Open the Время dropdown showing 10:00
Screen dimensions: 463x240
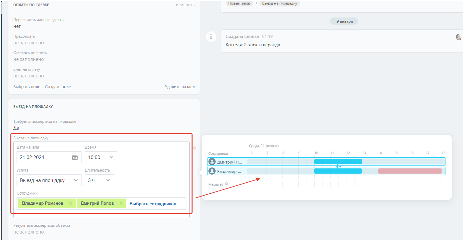tap(101, 157)
